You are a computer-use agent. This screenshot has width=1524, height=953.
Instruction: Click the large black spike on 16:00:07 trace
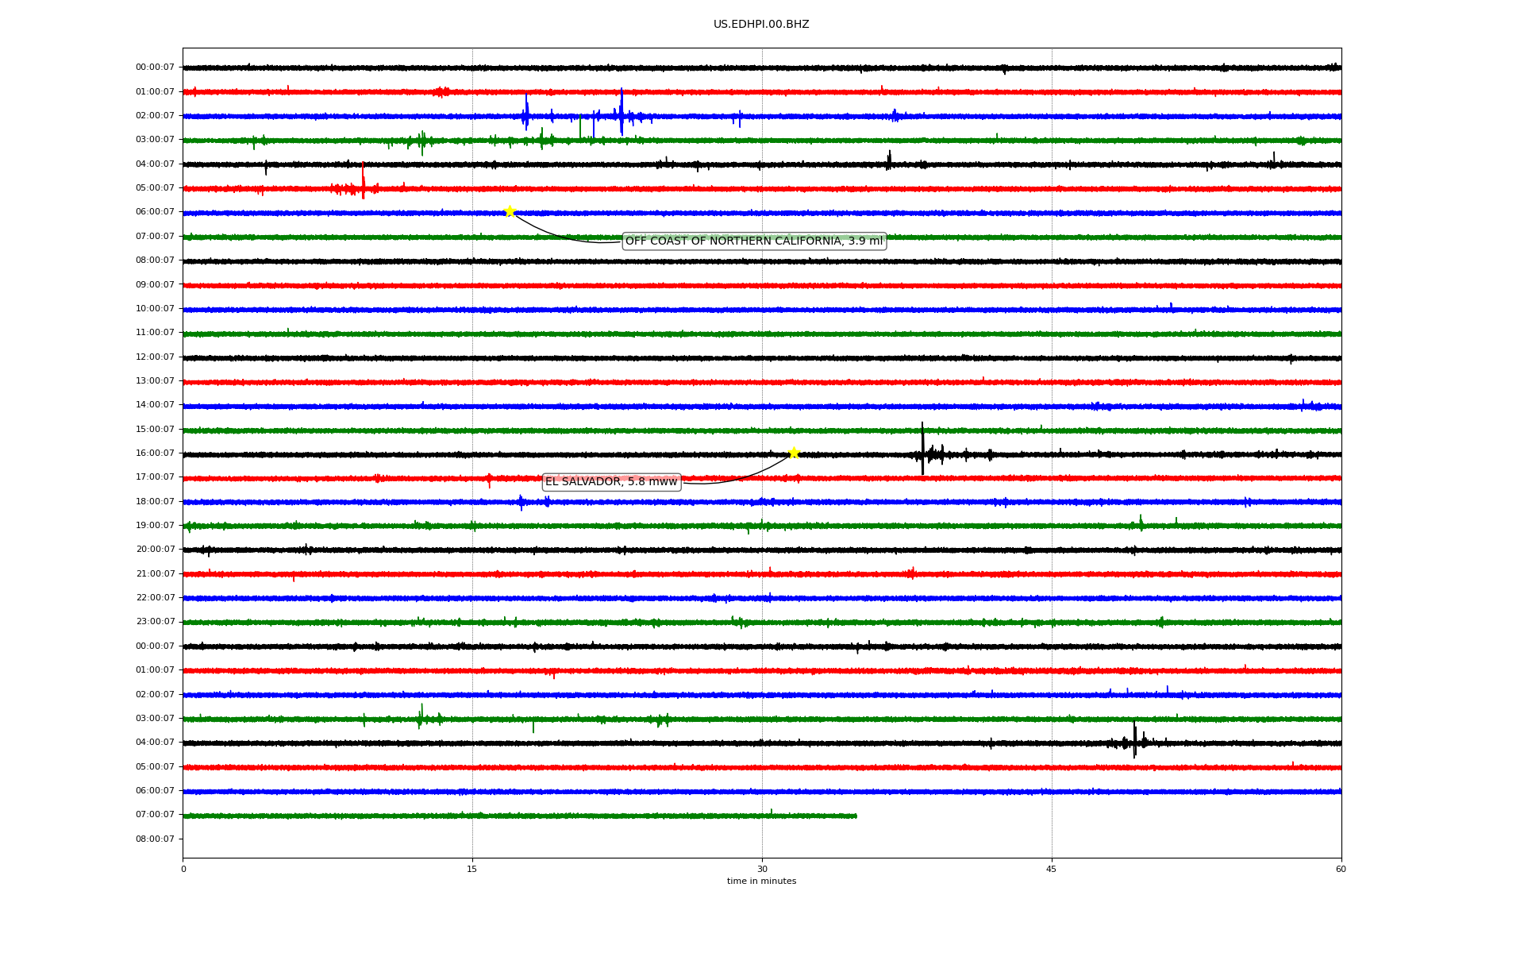[x=922, y=448]
